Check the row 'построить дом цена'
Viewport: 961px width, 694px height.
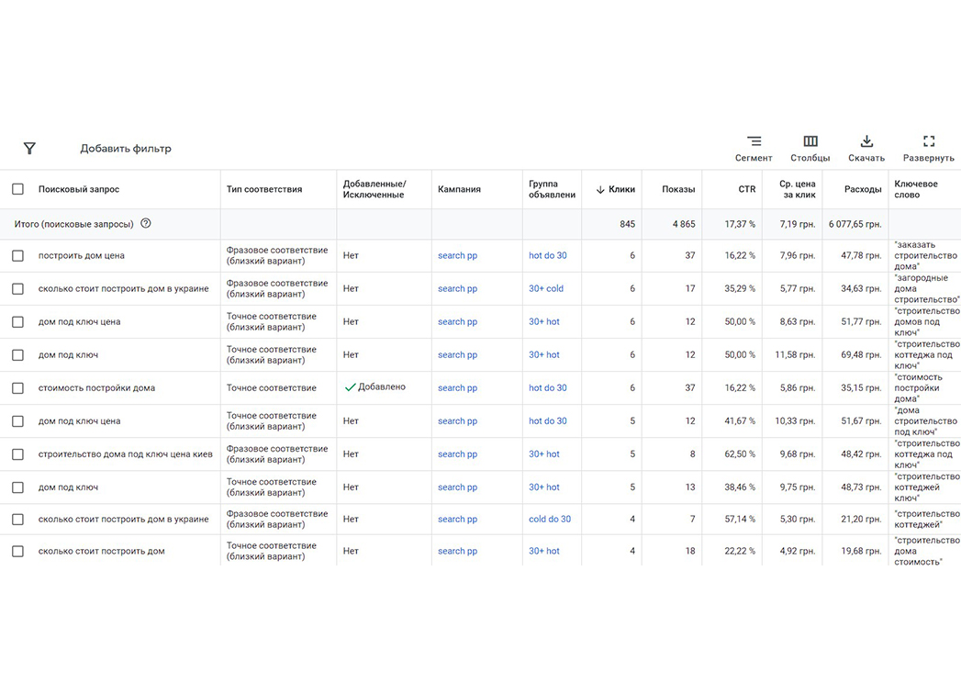tap(17, 255)
